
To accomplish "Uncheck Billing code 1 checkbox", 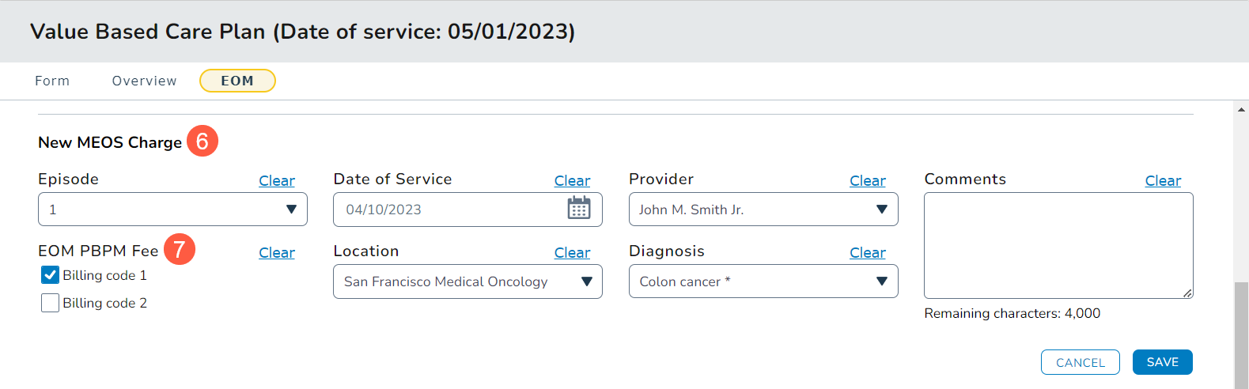I will tap(50, 275).
